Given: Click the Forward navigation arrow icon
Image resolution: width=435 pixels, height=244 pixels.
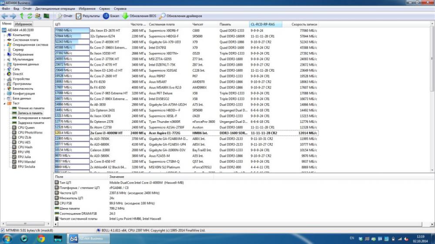Looking at the screenshot, I should coord(13,16).
